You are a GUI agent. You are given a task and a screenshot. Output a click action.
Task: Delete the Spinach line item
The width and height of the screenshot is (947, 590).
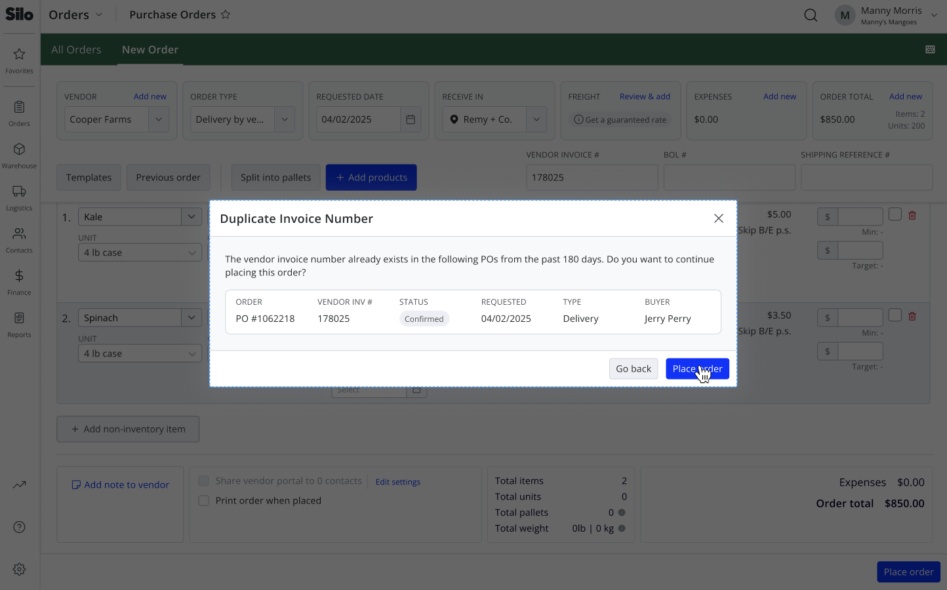click(912, 316)
